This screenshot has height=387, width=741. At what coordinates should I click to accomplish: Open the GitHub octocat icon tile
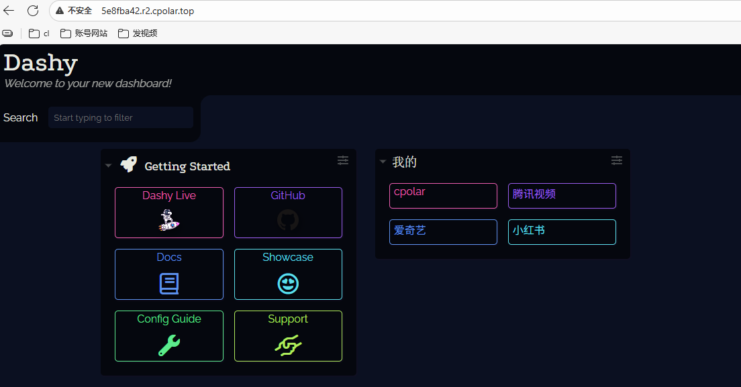(x=288, y=220)
